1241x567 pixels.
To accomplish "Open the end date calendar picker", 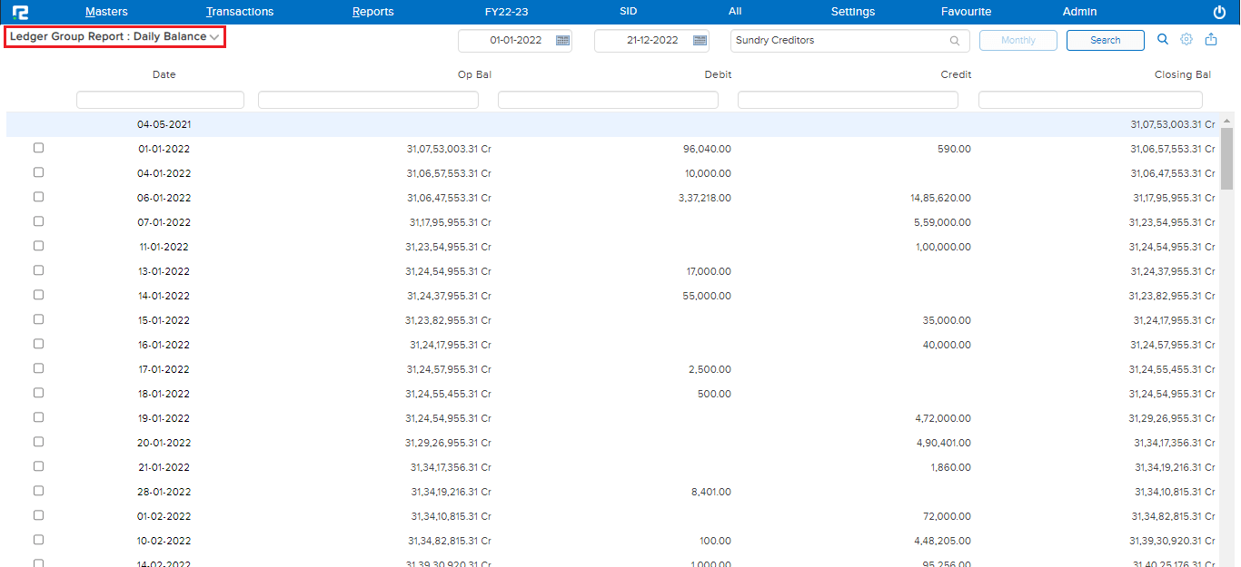I will 700,41.
